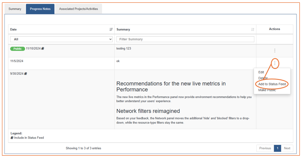Click the Include in Status Feed legend text
Viewport: 301px width, 156px height.
click(29, 138)
